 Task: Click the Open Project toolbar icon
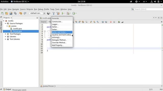(11, 13)
